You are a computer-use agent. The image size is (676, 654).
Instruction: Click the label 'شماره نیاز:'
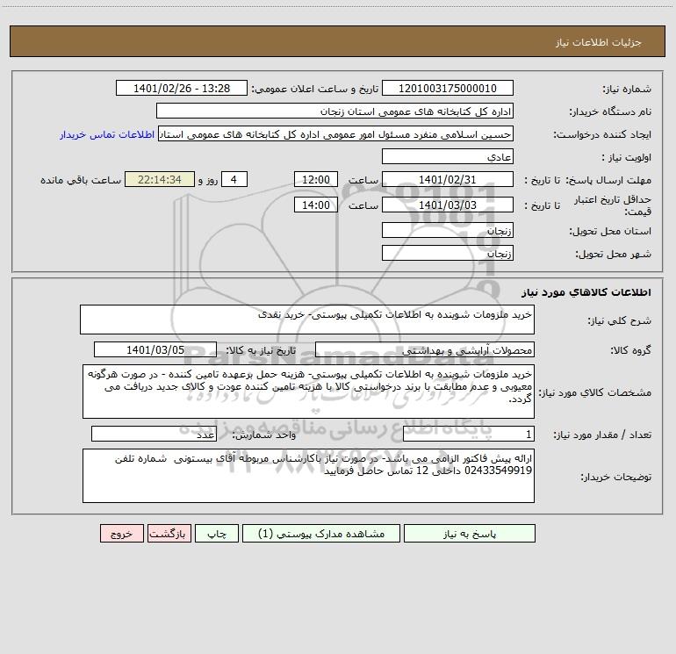627,90
